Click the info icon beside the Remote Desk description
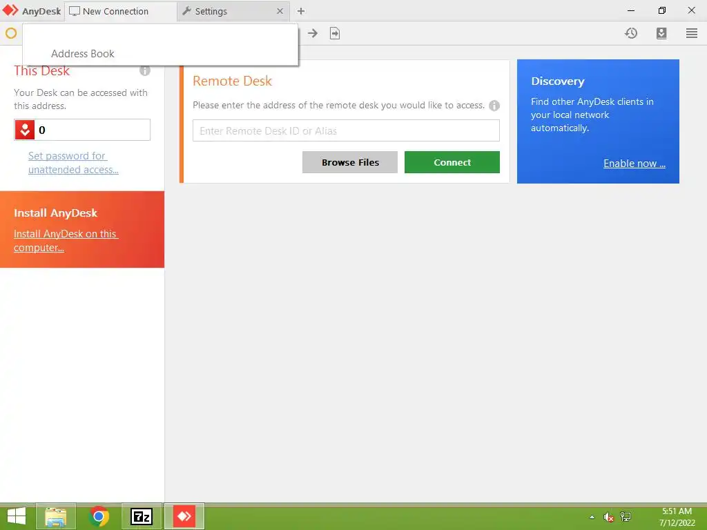This screenshot has height=530, width=707. (x=494, y=106)
